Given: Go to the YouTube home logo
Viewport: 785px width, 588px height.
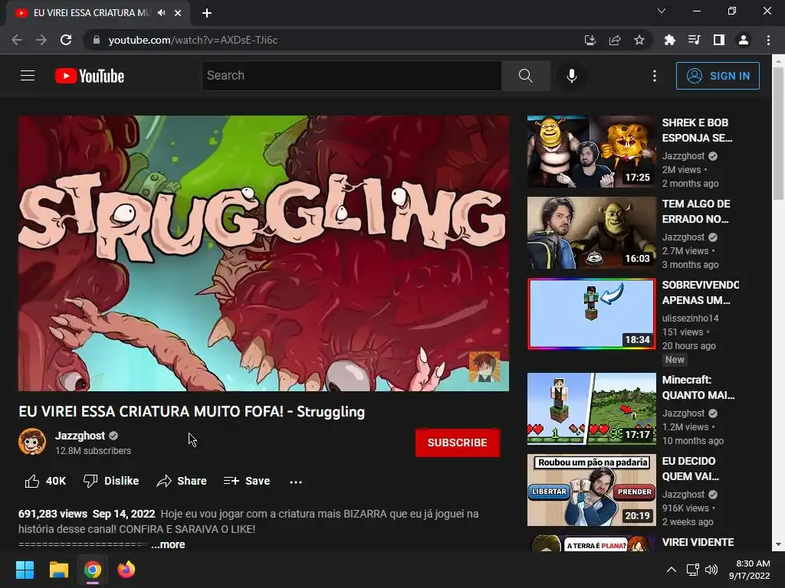Looking at the screenshot, I should tap(90, 76).
